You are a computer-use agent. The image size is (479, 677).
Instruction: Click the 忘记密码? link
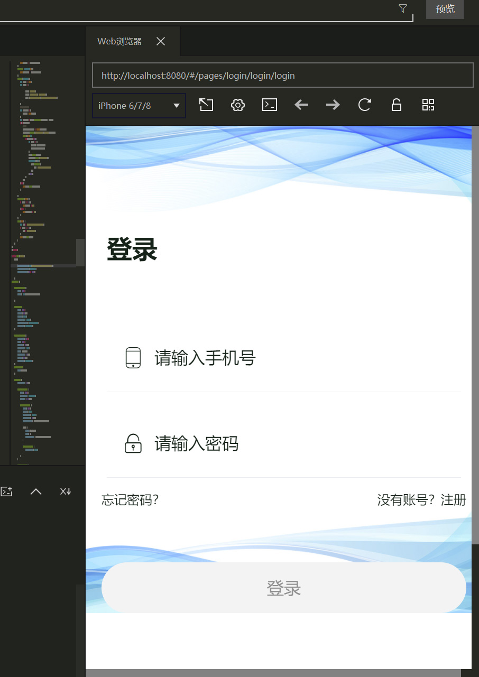130,500
